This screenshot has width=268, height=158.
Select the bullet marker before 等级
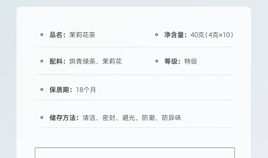156,61
